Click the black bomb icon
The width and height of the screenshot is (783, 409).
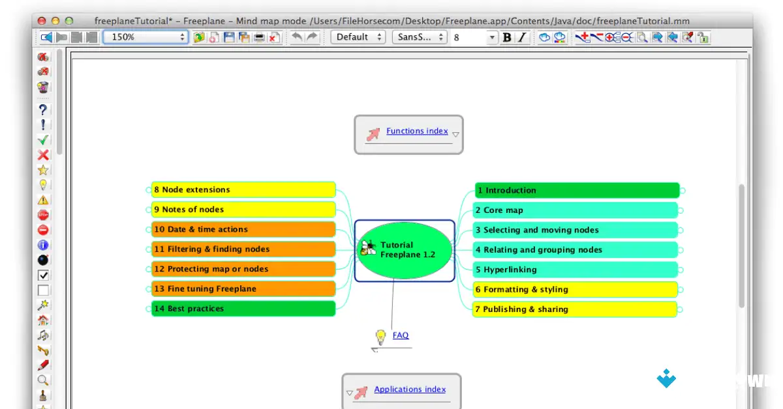coord(43,260)
